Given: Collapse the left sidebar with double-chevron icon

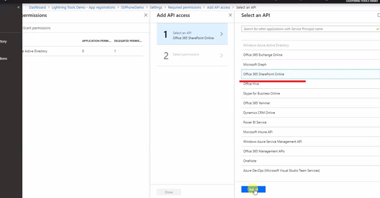Looking at the screenshot, I should tap(18, 7).
